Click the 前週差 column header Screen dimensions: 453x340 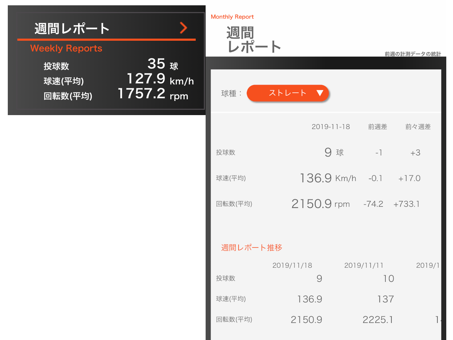377,127
